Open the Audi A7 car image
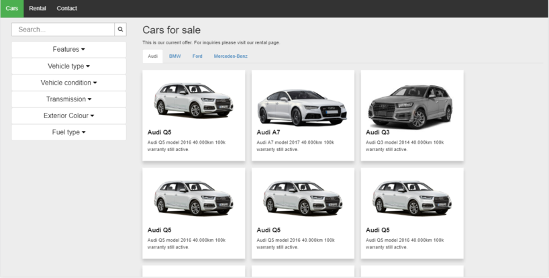 (x=302, y=107)
